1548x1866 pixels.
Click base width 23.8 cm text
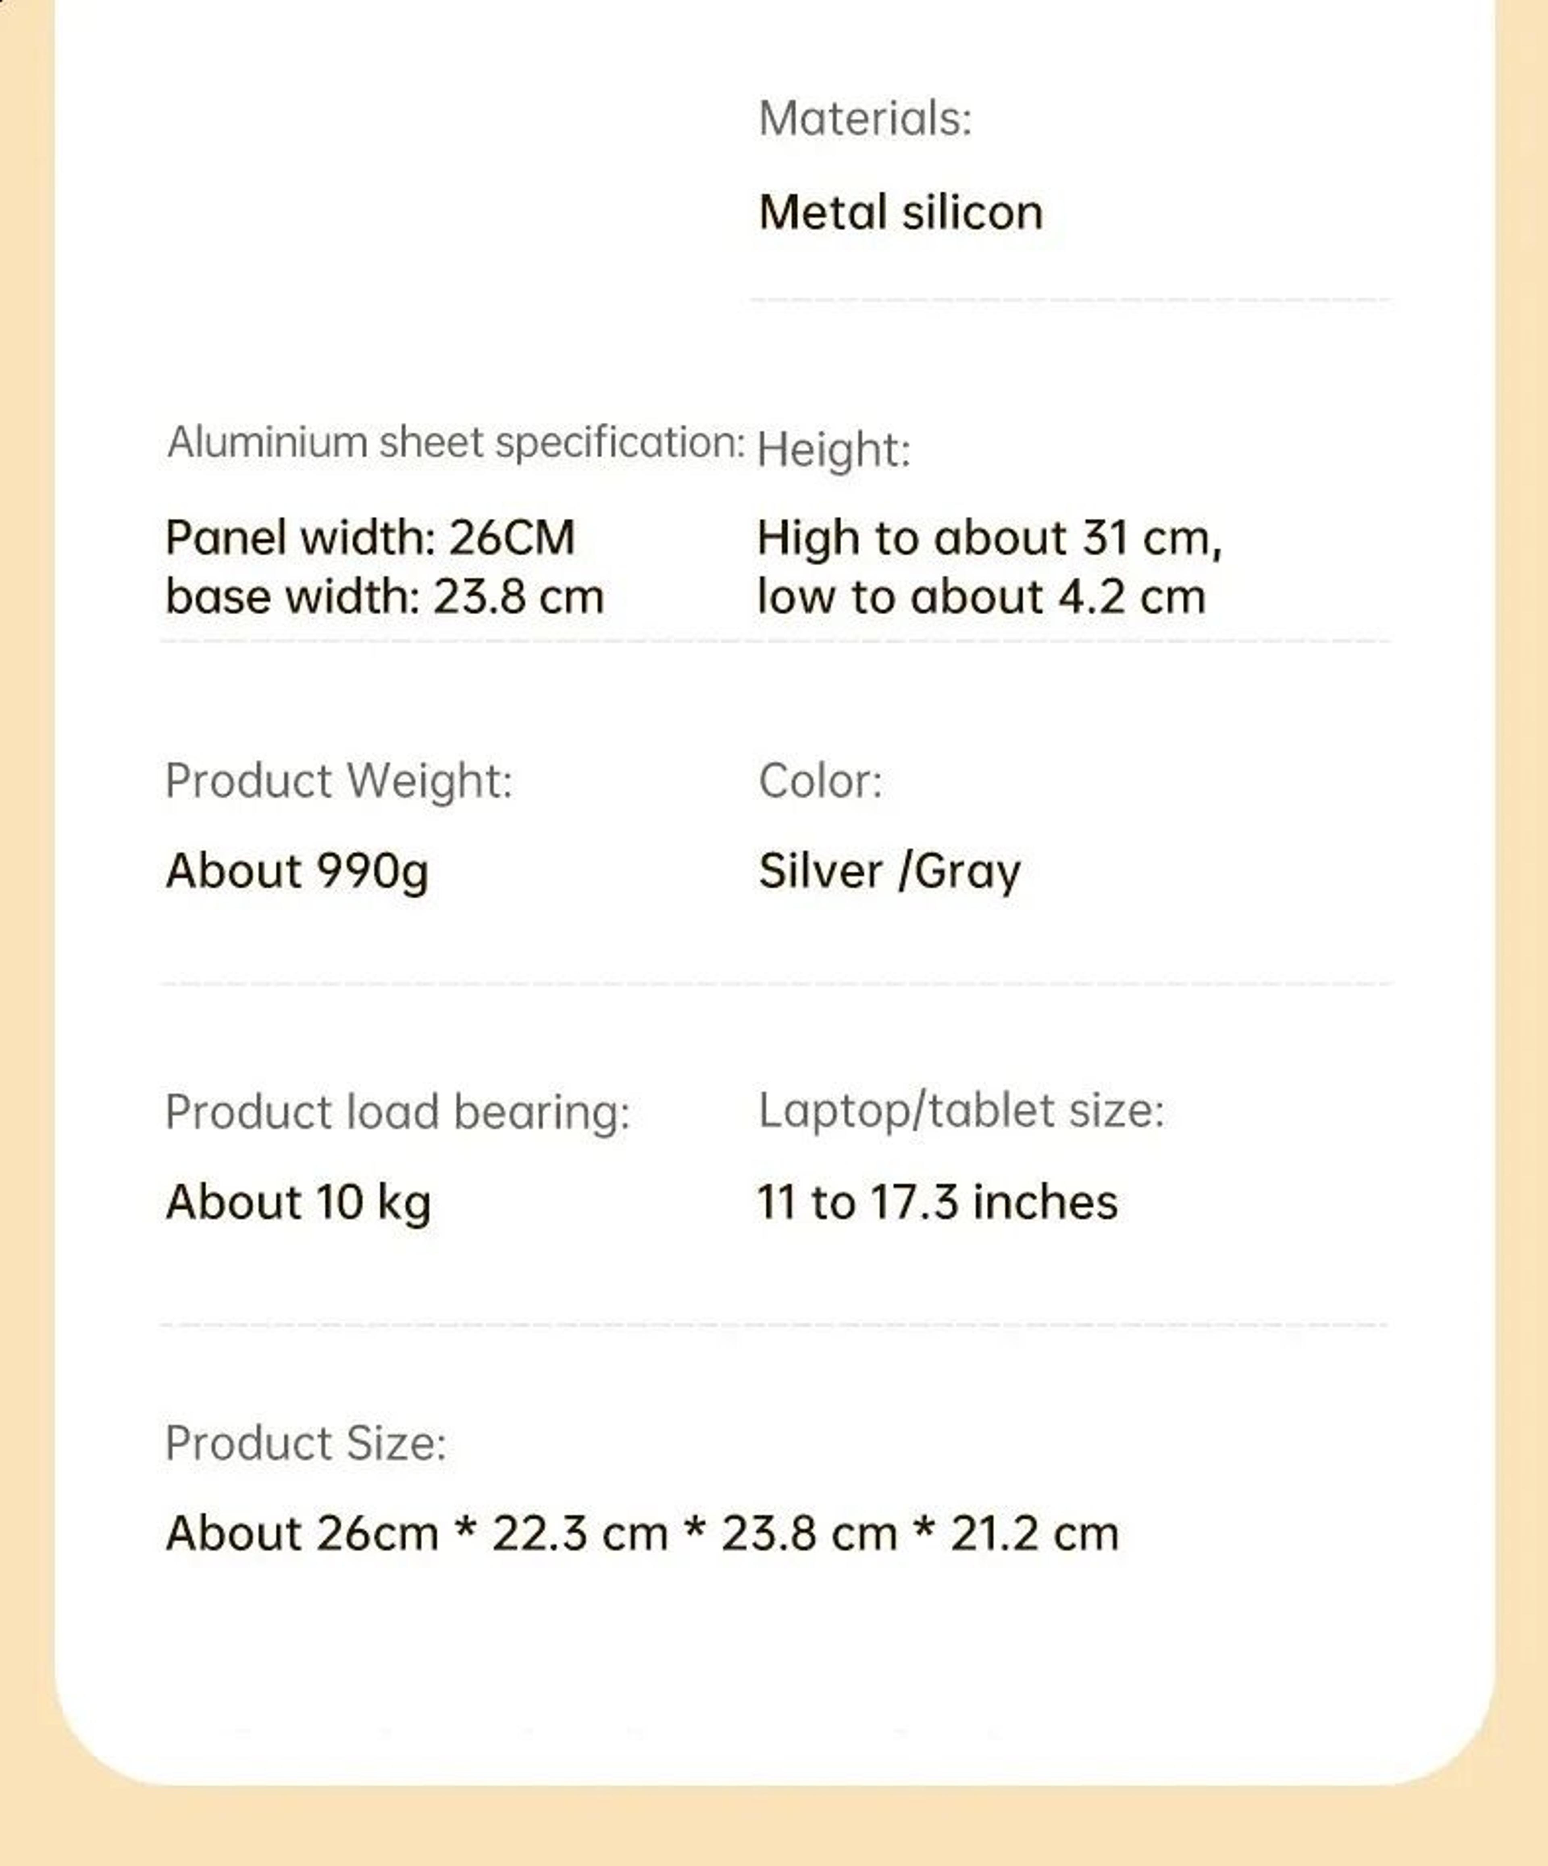[385, 596]
